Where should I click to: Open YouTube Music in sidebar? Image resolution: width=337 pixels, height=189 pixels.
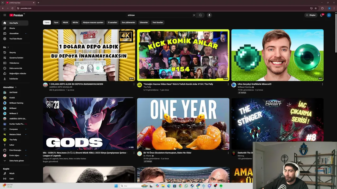15,39
